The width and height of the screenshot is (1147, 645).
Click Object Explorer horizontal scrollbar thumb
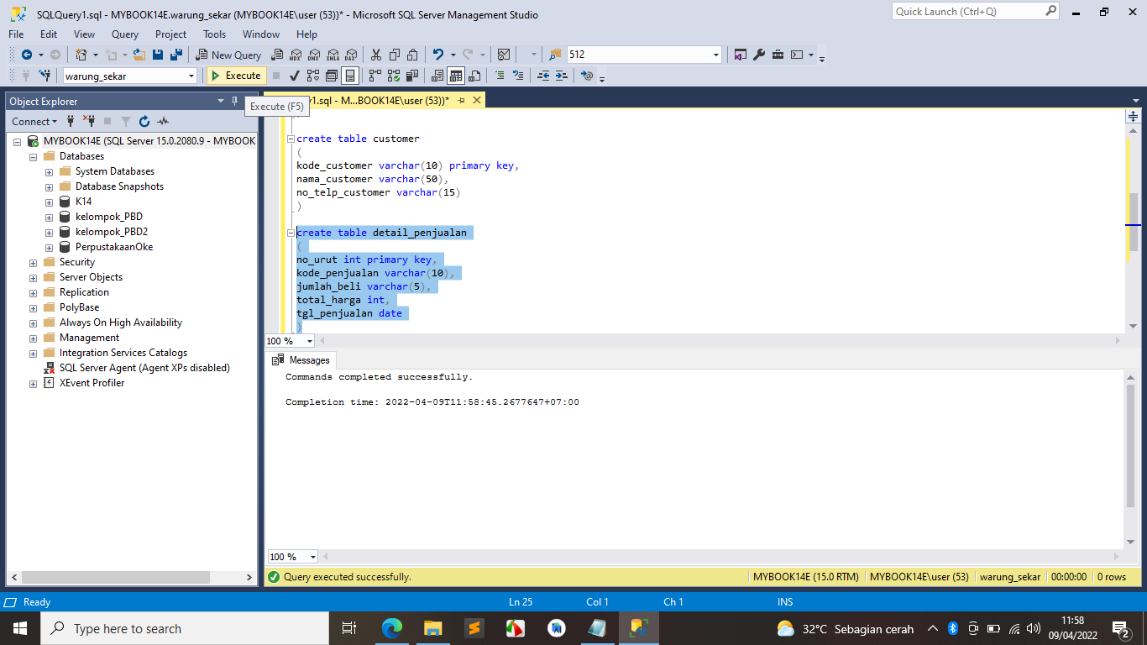pyautogui.click(x=116, y=577)
